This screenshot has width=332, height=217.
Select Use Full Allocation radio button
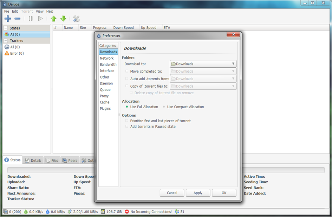pos(127,107)
